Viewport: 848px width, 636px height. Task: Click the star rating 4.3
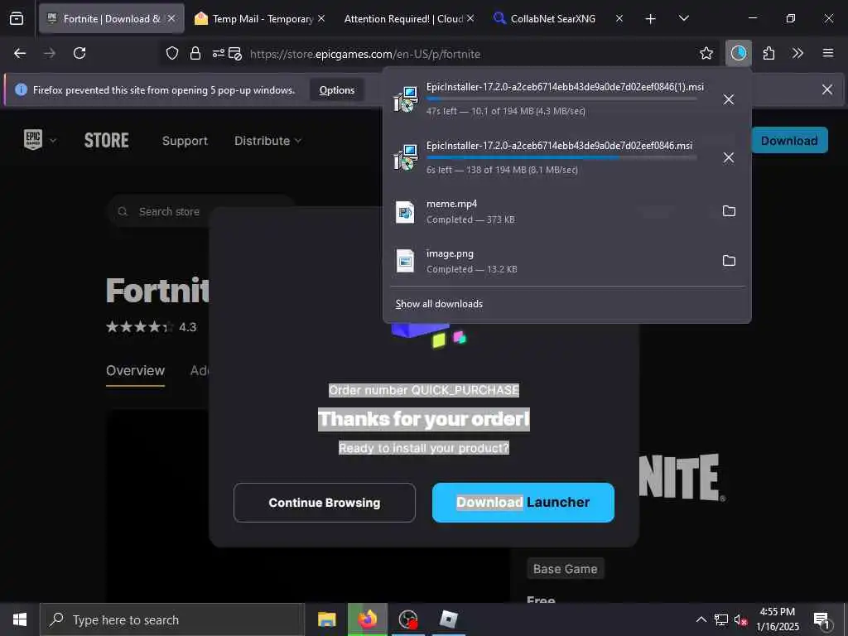click(151, 327)
